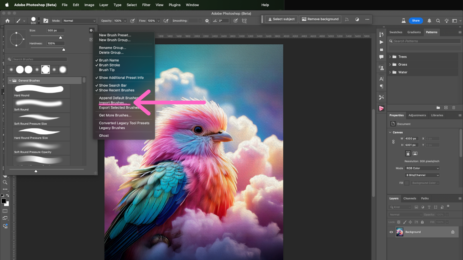Screen dimensions: 463x260
Task: Choose Delete Group menu entry
Action: [111, 52]
